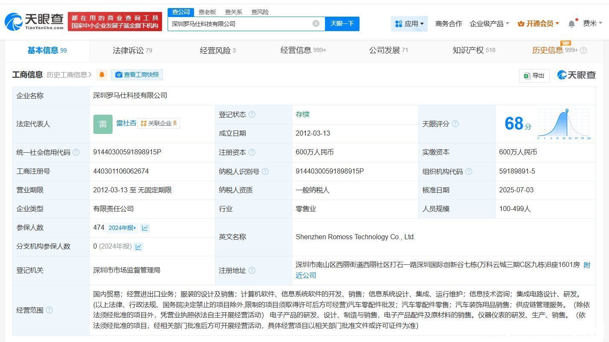Click the help icon beside 注册资本
The image size is (609, 342).
click(252, 152)
